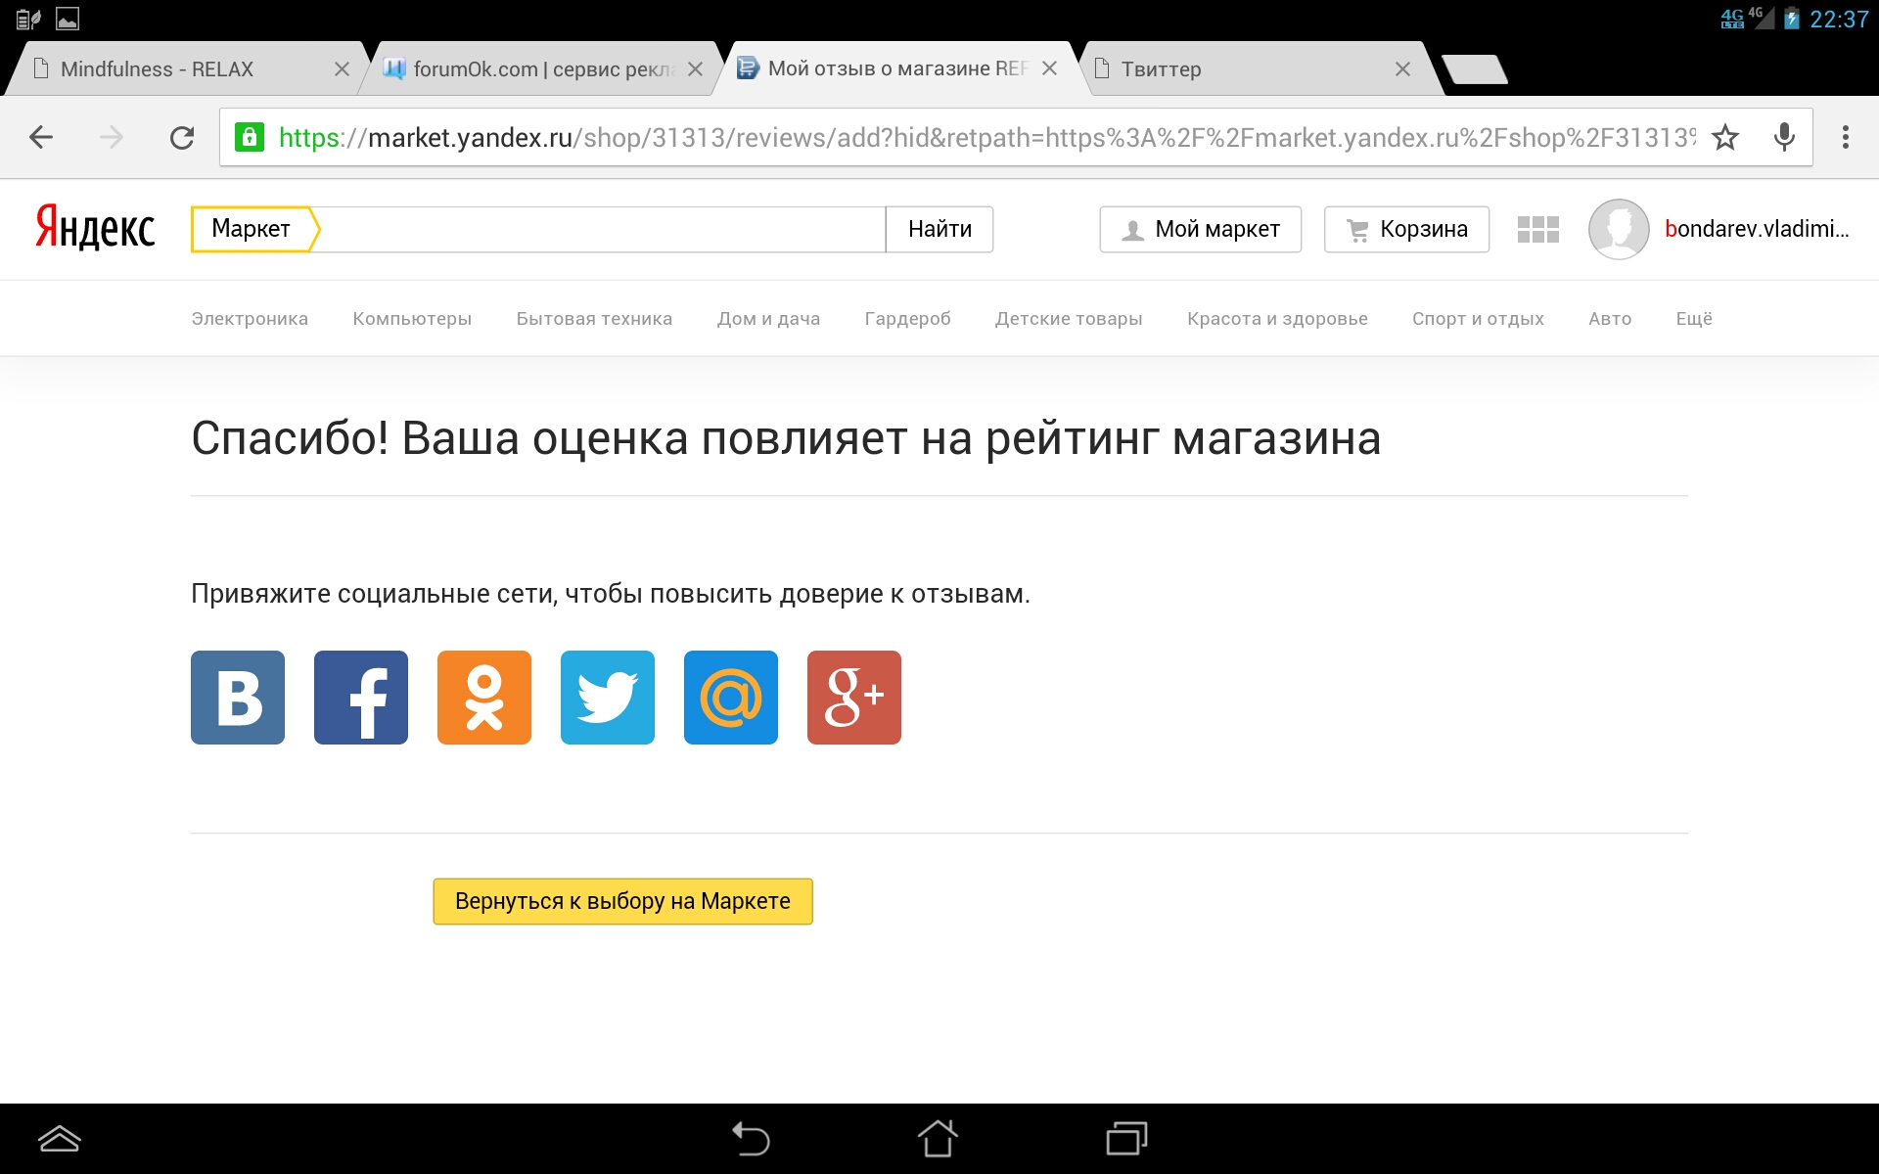Go back in browser history
Image resolution: width=1879 pixels, height=1174 pixels.
click(x=41, y=138)
